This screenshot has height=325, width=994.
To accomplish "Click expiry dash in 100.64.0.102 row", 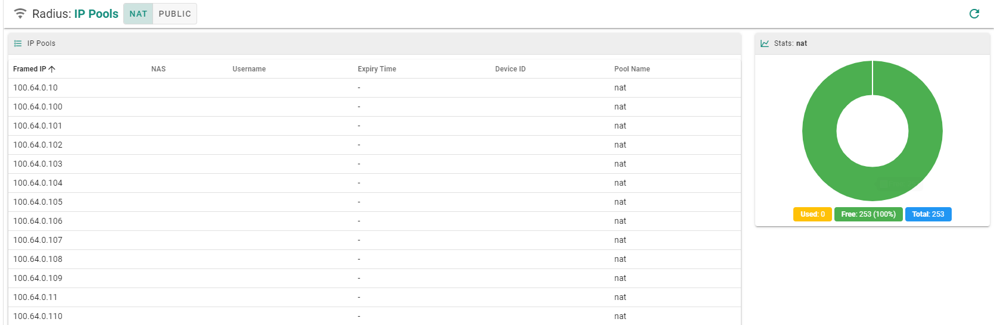I will tap(359, 145).
